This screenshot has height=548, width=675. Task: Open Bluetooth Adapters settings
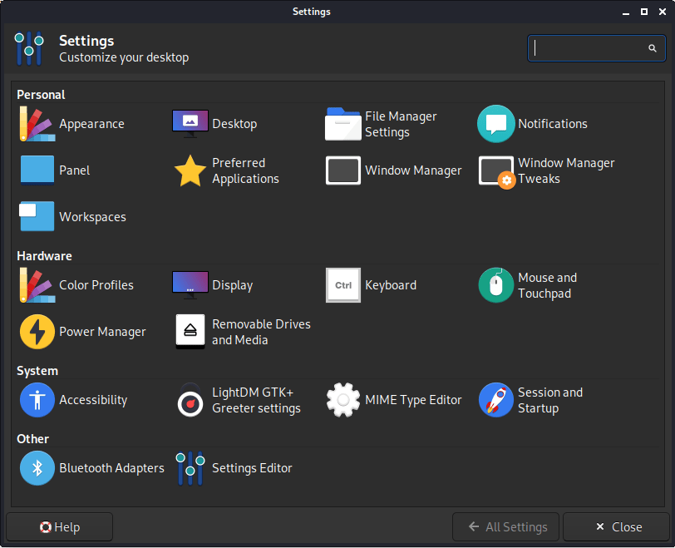point(37,468)
